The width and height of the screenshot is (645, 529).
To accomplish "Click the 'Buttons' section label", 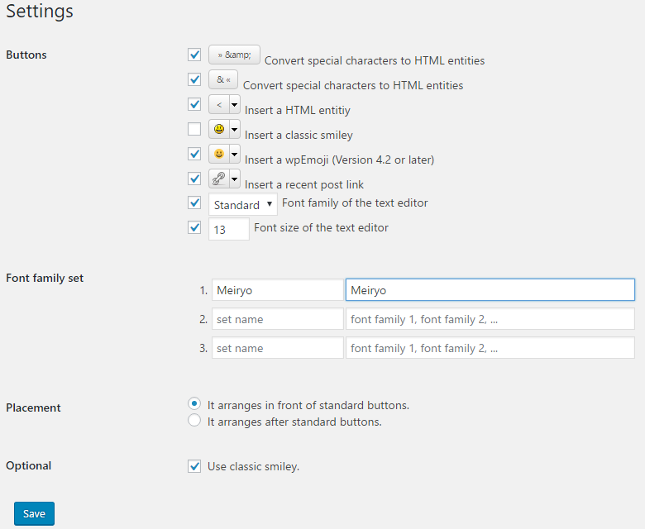I will [x=26, y=55].
